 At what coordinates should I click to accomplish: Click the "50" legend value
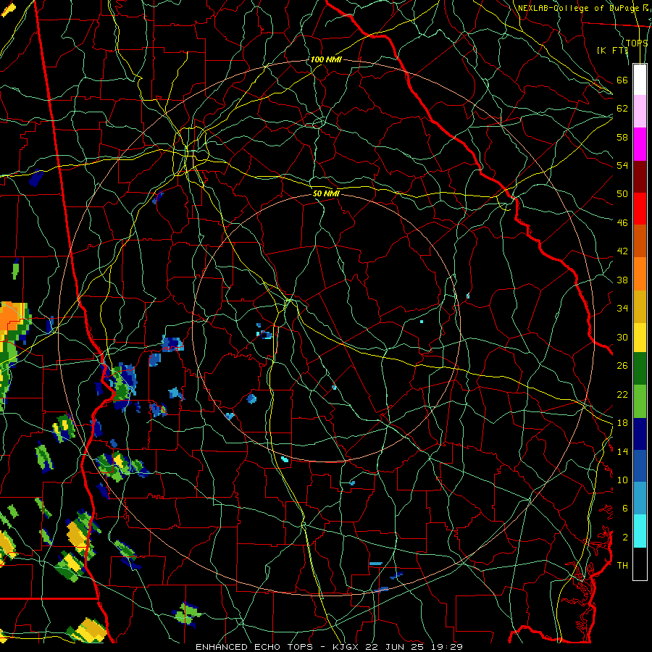(x=622, y=194)
